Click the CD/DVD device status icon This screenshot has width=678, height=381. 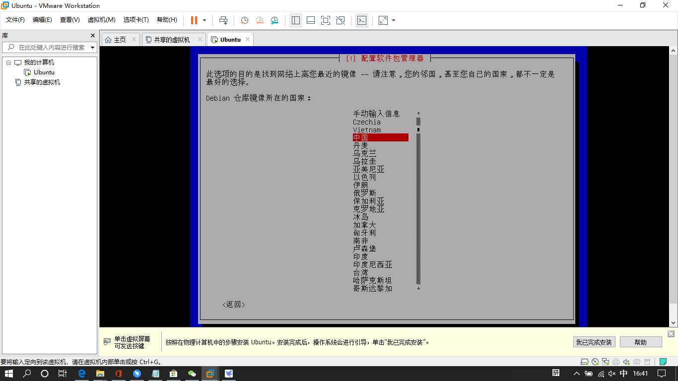pos(596,362)
